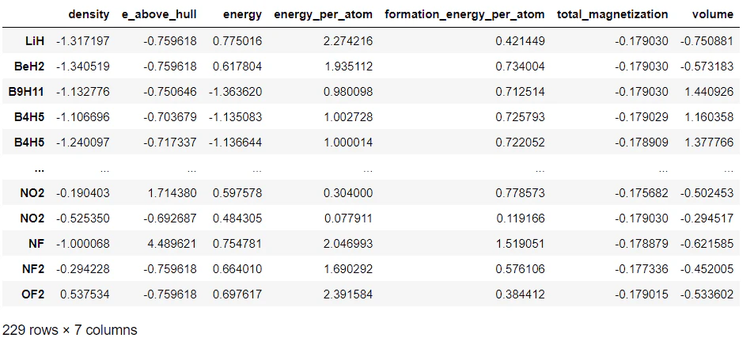Select density value -0.525350
The width and height of the screenshot is (754, 338).
83,218
